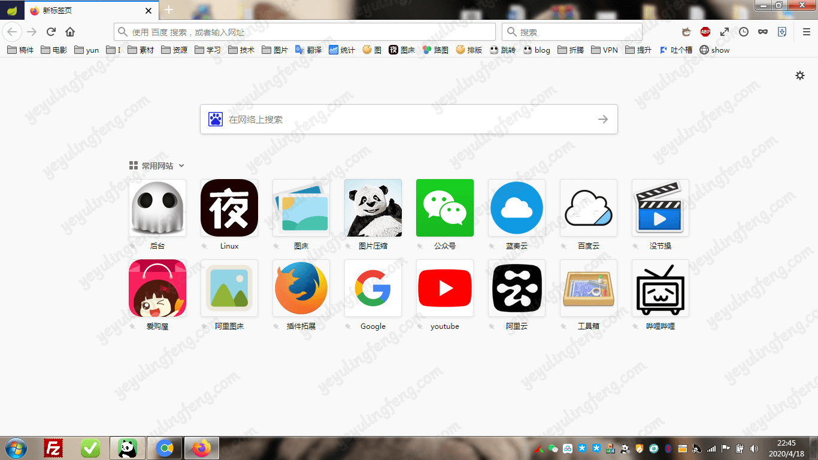Click the bookmark download toolbar icon
The image size is (818, 460).
click(782, 32)
